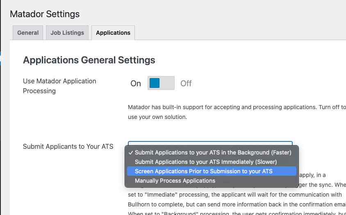Switch to the General tab

click(28, 33)
